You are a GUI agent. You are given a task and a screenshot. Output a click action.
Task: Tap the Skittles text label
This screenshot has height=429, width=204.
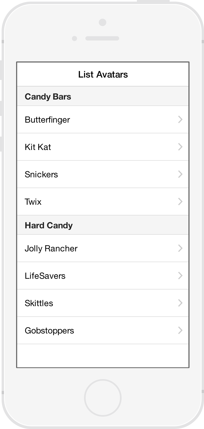(39, 303)
